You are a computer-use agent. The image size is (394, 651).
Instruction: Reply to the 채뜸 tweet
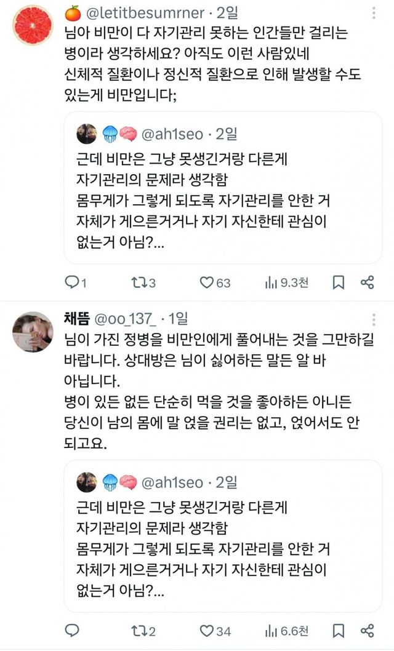[x=73, y=631]
